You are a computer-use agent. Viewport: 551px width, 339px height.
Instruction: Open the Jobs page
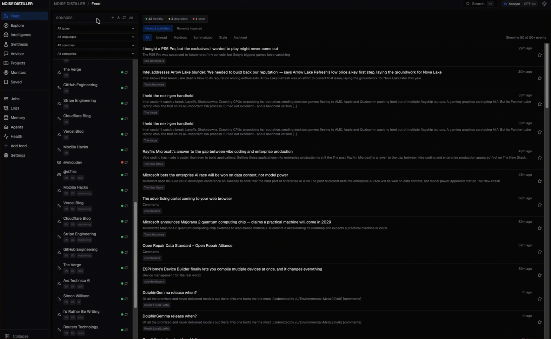tap(24, 99)
